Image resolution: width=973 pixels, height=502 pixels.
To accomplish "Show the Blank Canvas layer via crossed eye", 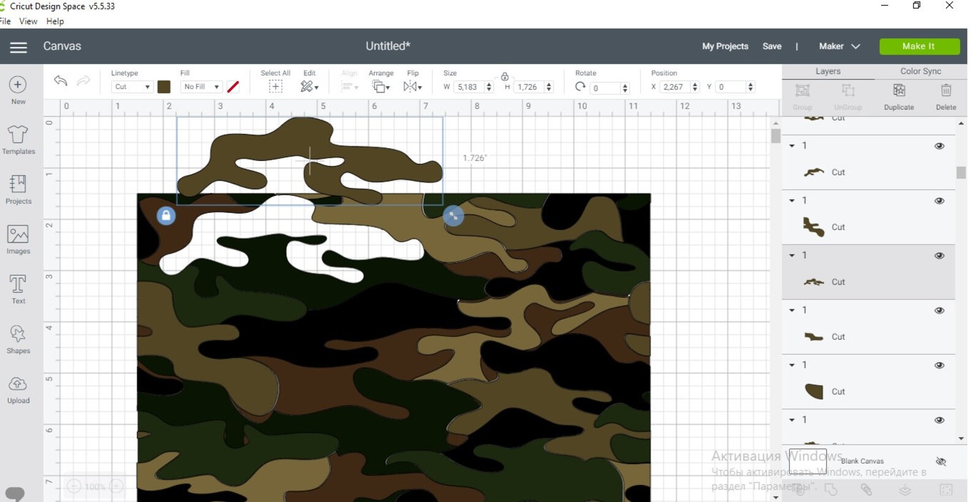I will pyautogui.click(x=941, y=461).
